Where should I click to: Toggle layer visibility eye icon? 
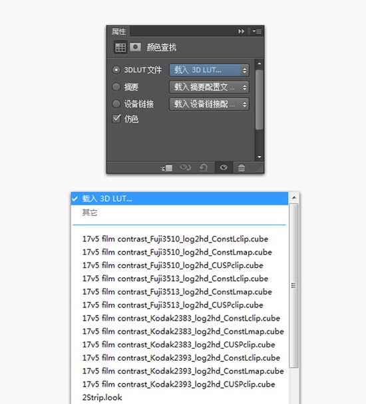coord(224,167)
